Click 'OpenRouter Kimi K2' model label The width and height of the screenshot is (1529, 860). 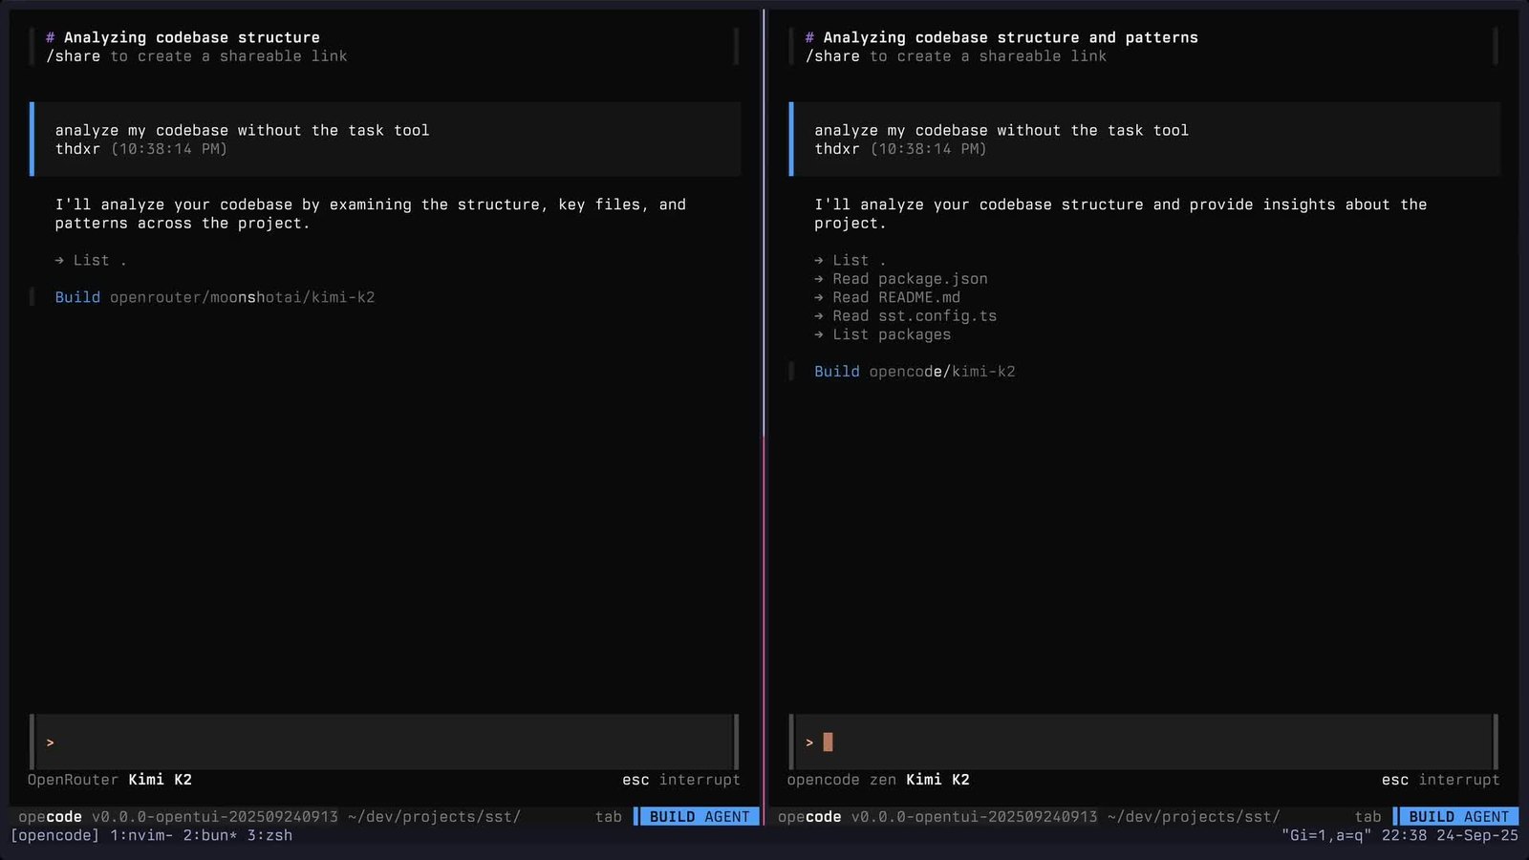pyautogui.click(x=110, y=780)
